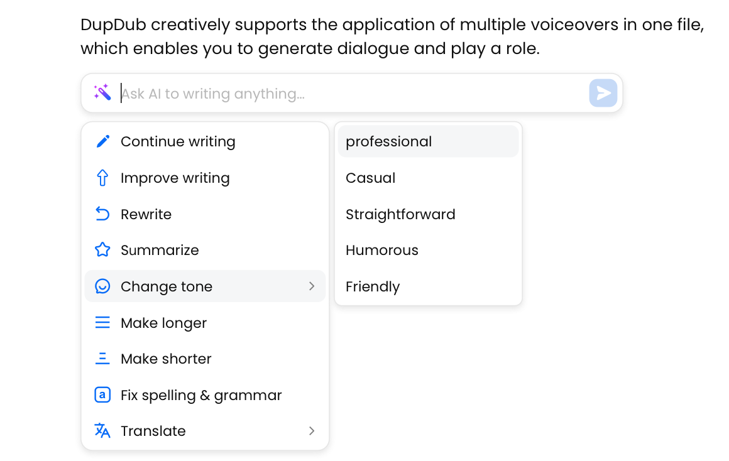Image resolution: width=729 pixels, height=461 pixels.
Task: Expand the Translate submenu chevron
Action: click(312, 431)
